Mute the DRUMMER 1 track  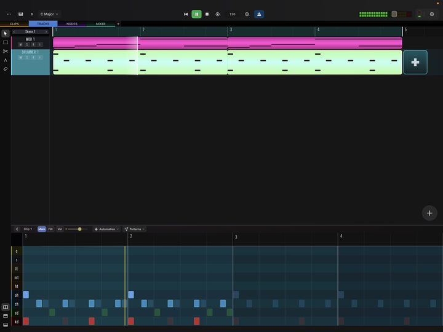click(20, 58)
